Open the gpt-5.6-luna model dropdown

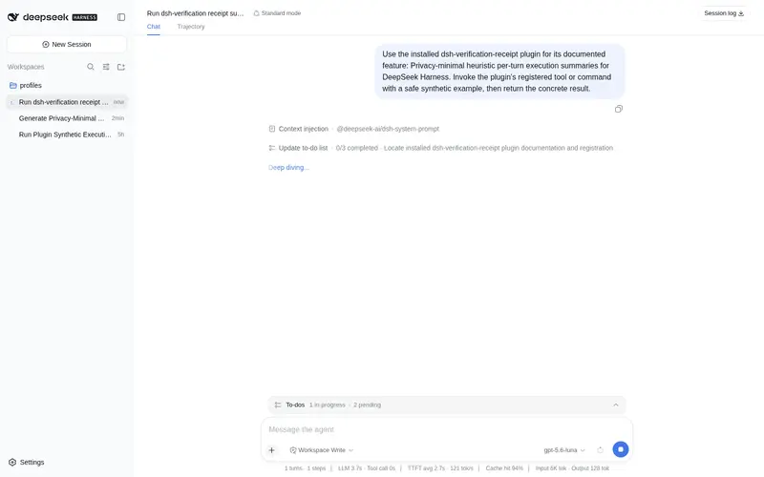click(564, 450)
